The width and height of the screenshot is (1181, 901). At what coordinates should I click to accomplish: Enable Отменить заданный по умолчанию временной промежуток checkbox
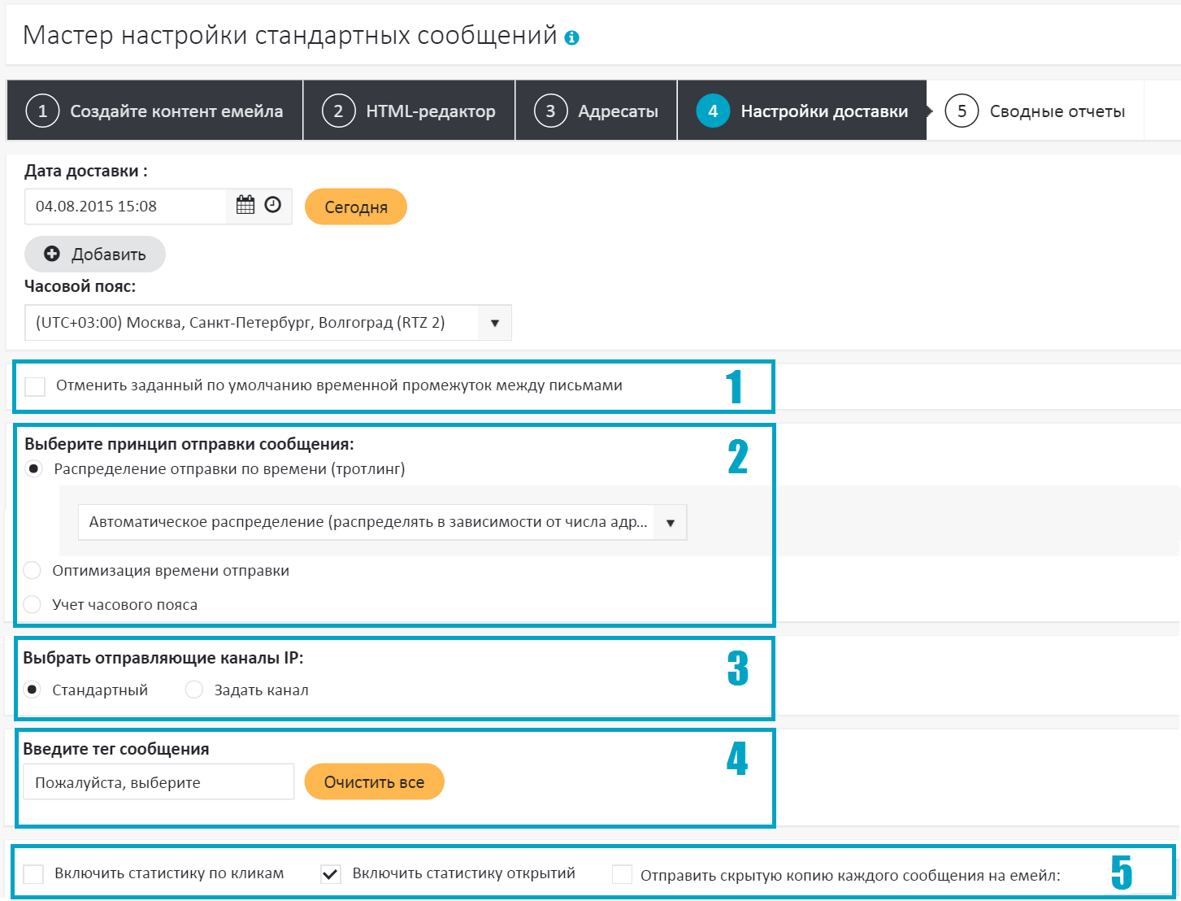click(x=35, y=386)
